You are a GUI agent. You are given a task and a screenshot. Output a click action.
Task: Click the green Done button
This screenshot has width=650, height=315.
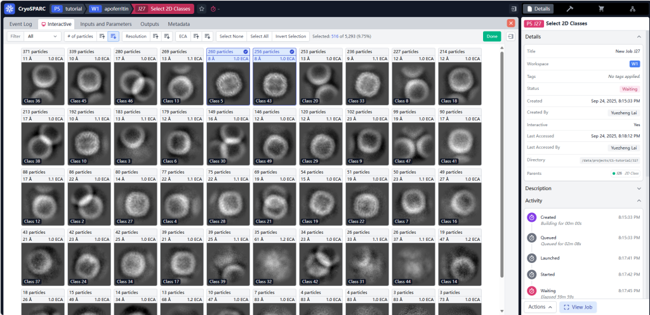[491, 37]
